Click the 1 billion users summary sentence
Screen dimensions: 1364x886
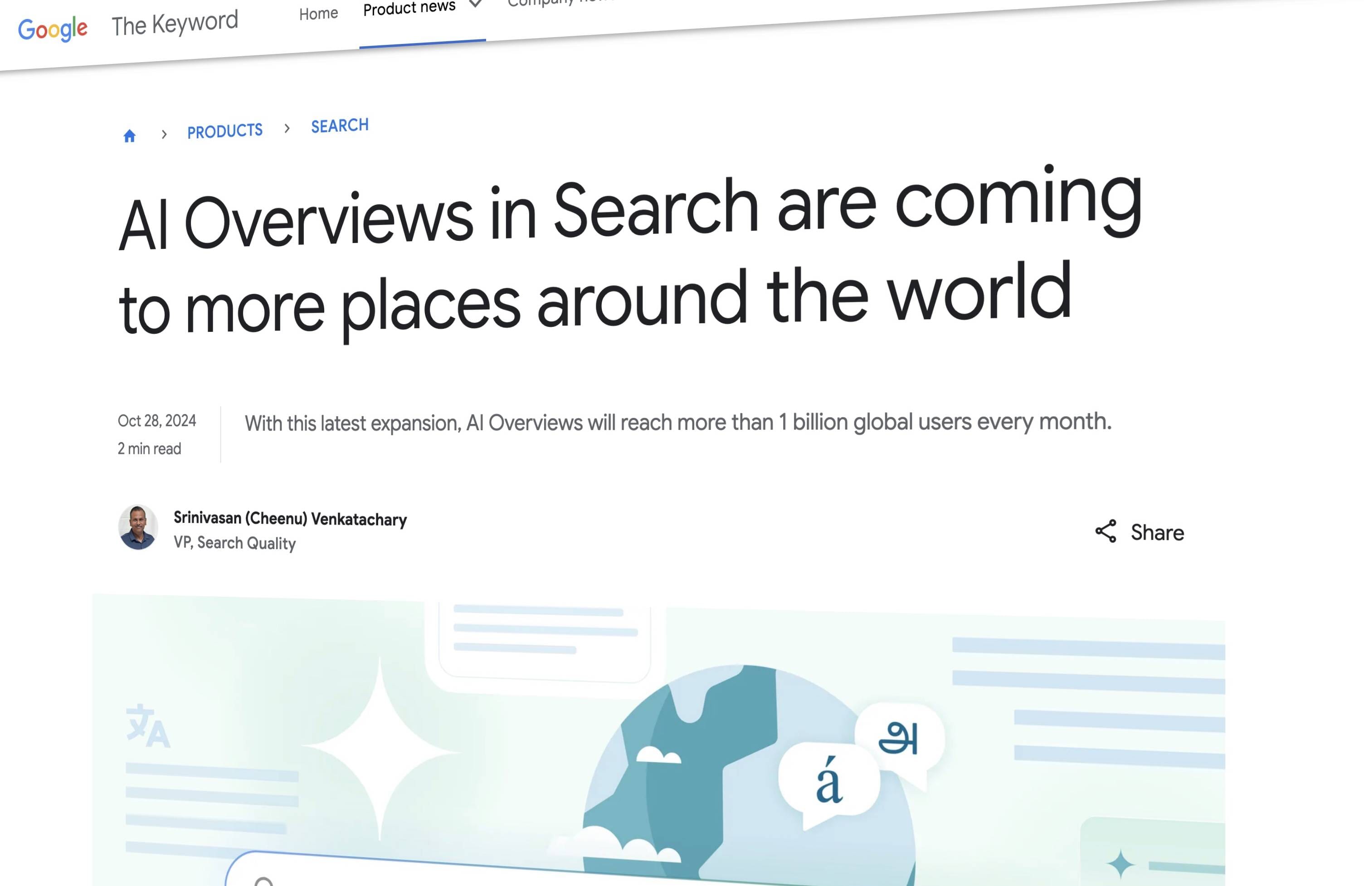(x=678, y=422)
